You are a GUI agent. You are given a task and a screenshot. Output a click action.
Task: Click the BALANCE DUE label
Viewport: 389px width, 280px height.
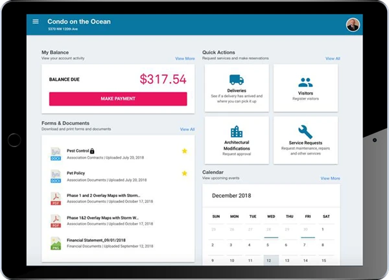point(64,80)
